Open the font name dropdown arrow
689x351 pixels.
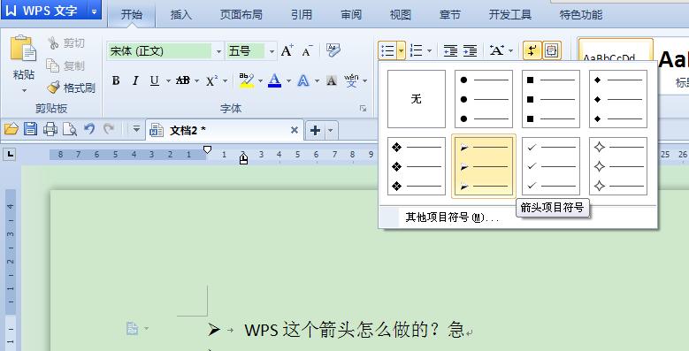tap(218, 51)
